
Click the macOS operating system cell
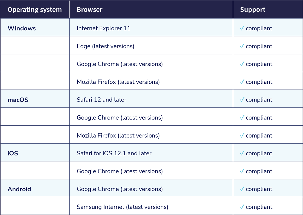[35, 99]
